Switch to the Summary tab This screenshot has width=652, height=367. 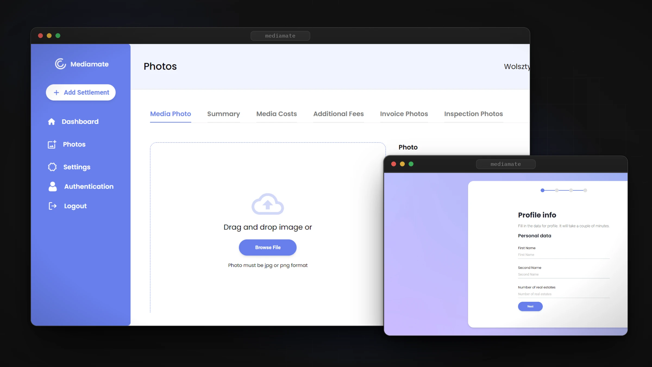224,114
